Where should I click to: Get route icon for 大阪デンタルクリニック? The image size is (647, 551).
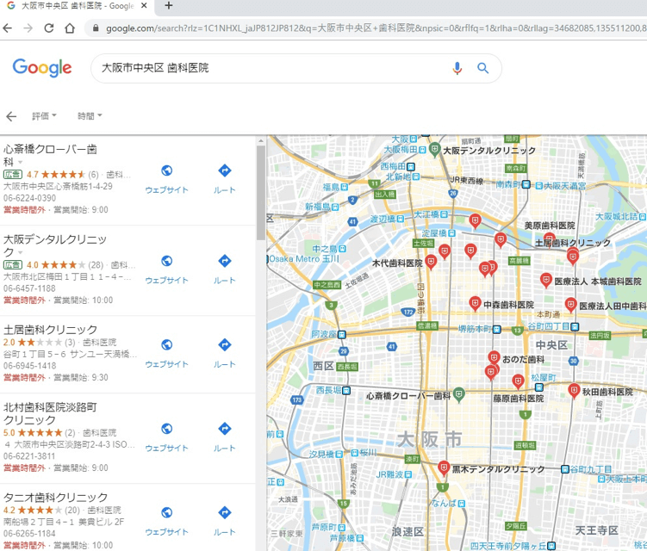click(x=225, y=261)
